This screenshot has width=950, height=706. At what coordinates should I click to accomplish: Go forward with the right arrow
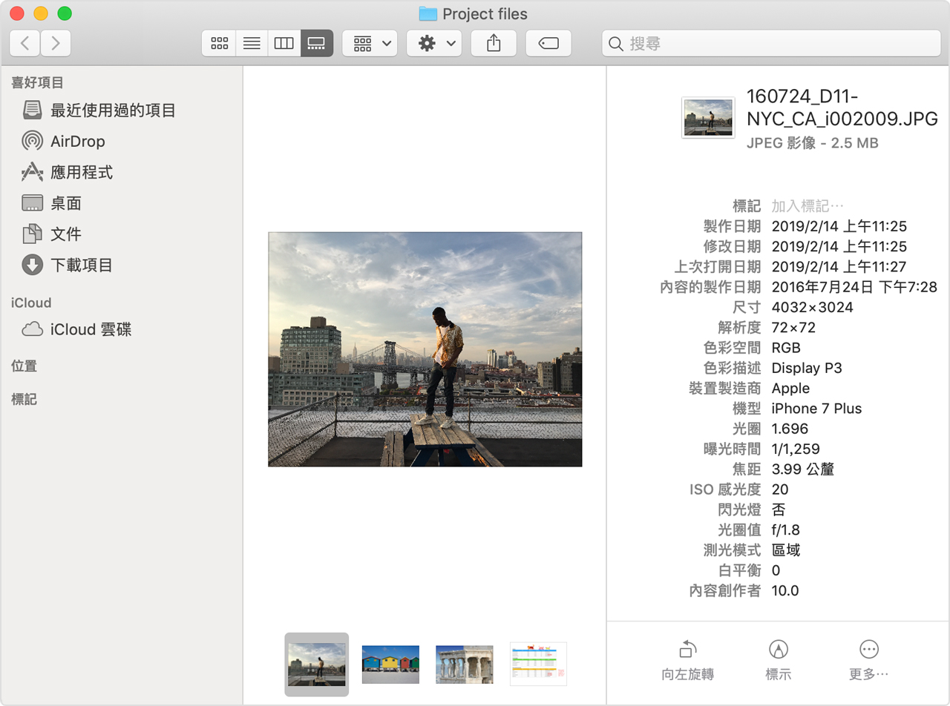coord(56,44)
